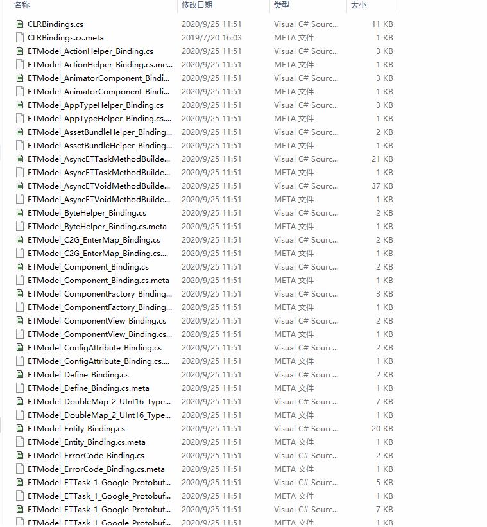Image resolution: width=487 pixels, height=527 pixels.
Task: Select ETModel_ErrorCode_Binding.cs.meta file name
Action: (96, 469)
